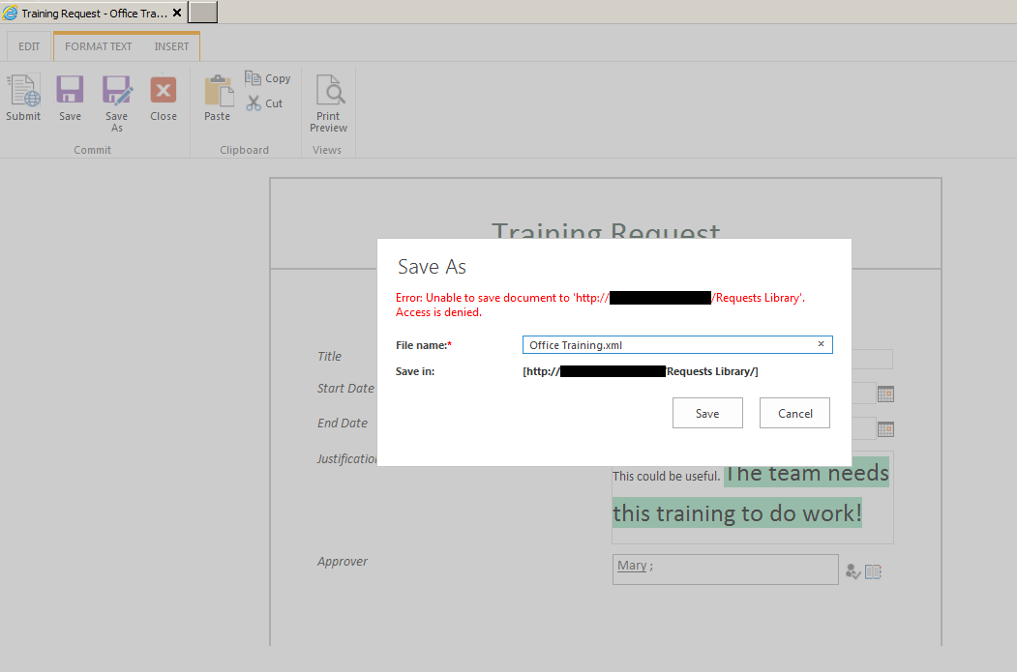Screen dimensions: 1017x672
Task: Click the red Close form icon
Action: click(164, 94)
